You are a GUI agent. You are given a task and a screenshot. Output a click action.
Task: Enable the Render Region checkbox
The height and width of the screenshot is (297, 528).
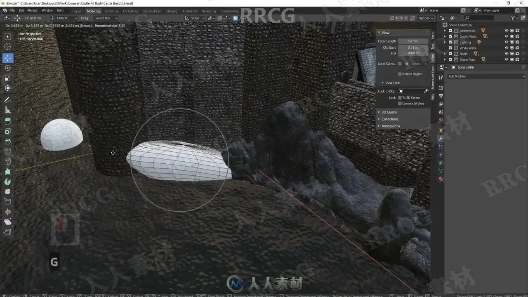click(x=400, y=74)
